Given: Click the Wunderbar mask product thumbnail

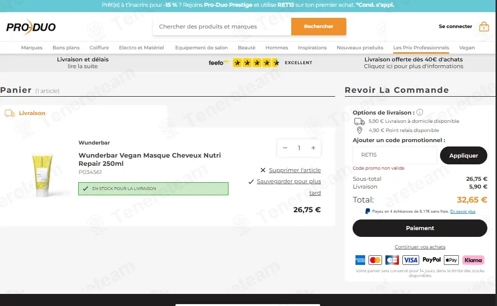Looking at the screenshot, I should click(x=42, y=175).
